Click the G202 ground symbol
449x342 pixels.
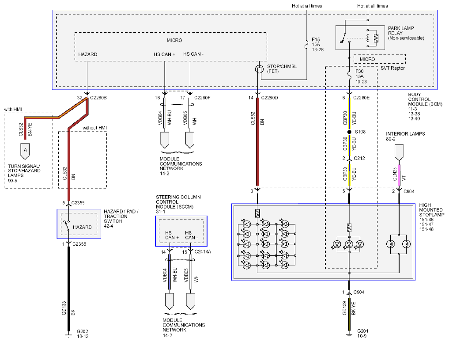click(68, 334)
